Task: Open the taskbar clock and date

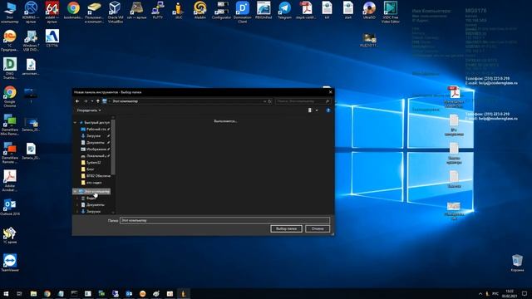Action: pyautogui.click(x=510, y=293)
